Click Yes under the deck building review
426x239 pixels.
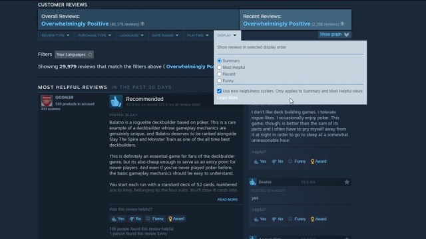(260, 161)
